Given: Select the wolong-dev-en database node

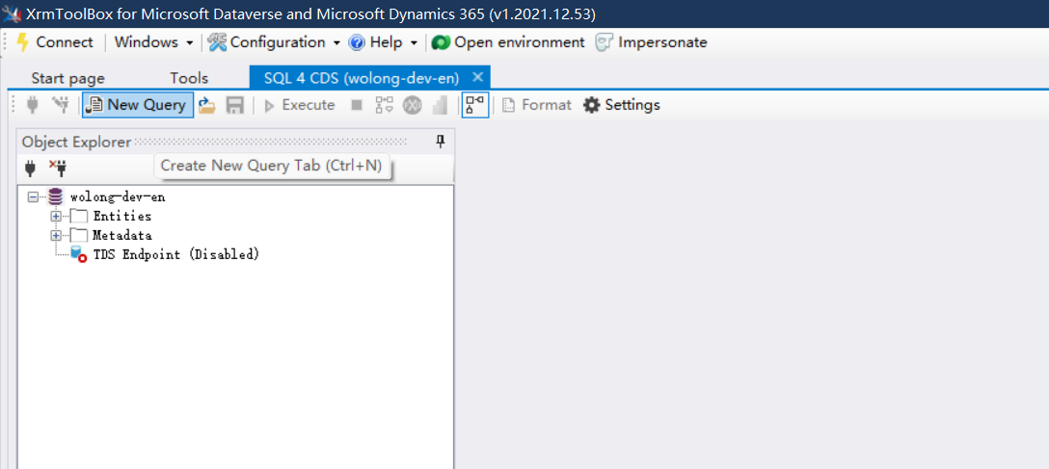Looking at the screenshot, I should 118,197.
